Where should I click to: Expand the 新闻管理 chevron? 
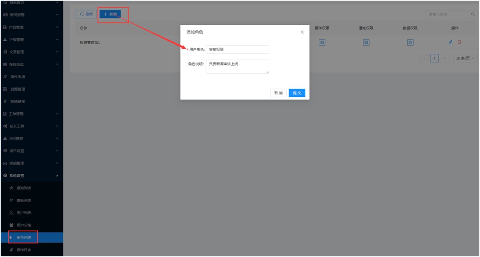click(x=57, y=15)
